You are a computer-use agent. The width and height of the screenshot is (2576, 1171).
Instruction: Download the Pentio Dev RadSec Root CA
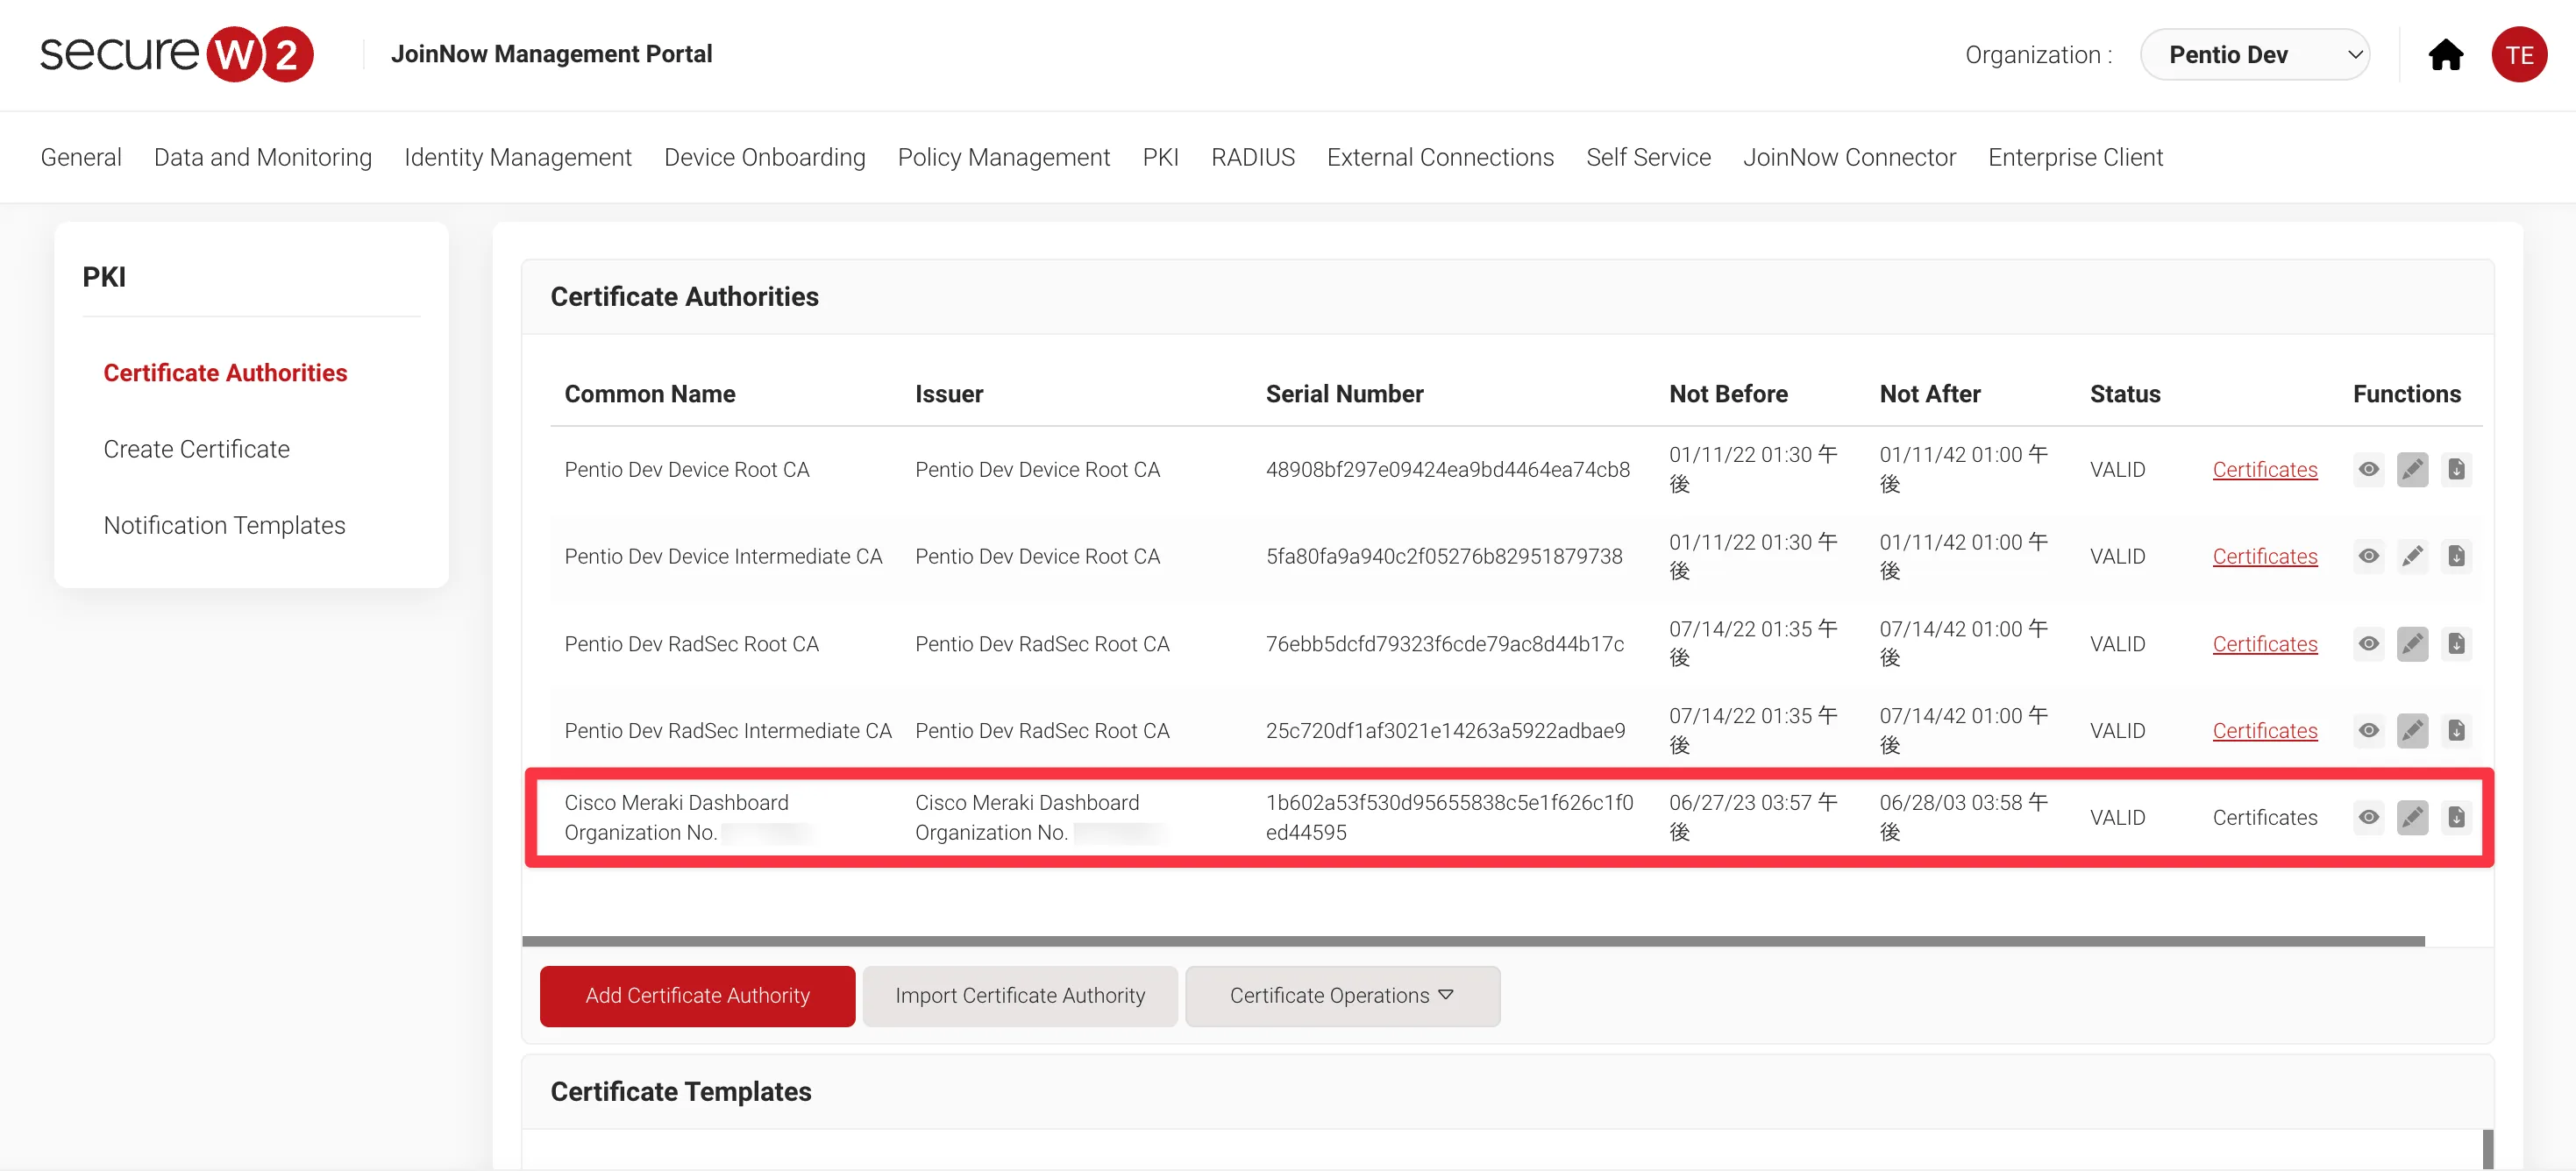(2456, 643)
